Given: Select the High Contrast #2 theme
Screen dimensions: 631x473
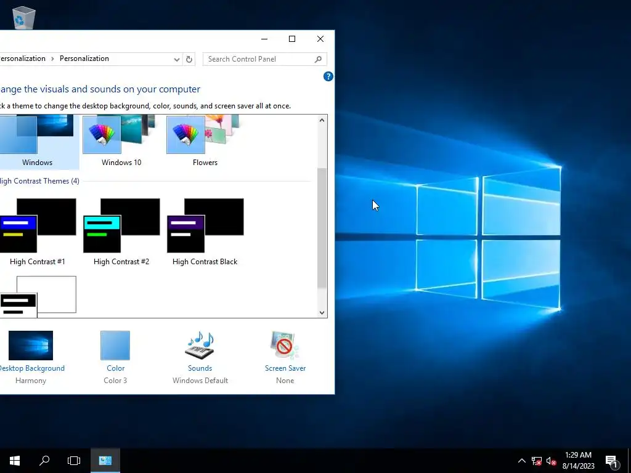Looking at the screenshot, I should (121, 232).
